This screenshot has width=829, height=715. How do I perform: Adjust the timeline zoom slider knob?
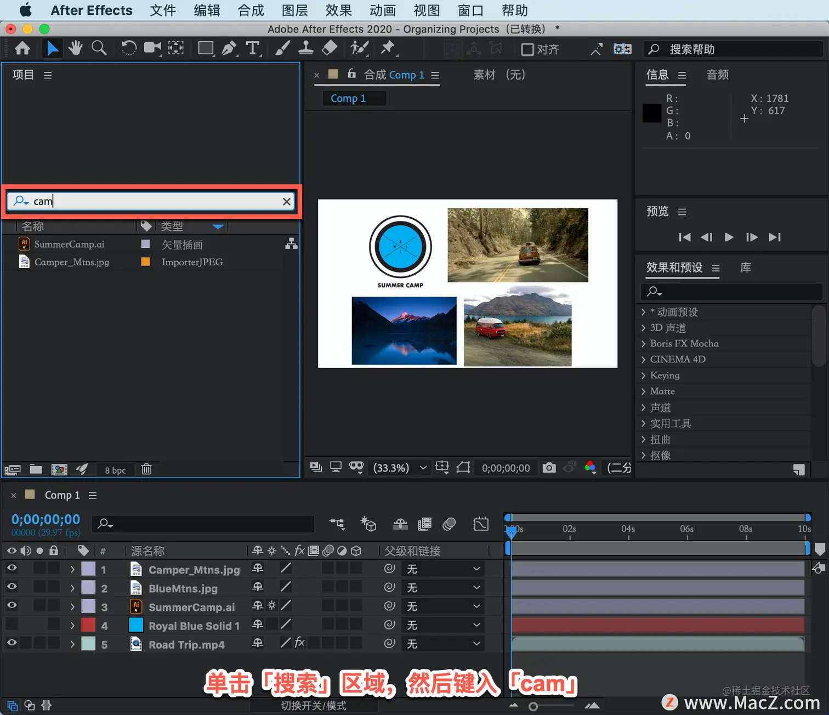[x=533, y=707]
